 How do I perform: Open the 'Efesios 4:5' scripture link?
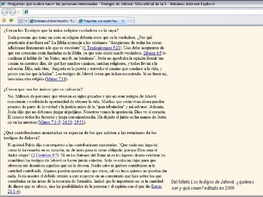click(152, 53)
